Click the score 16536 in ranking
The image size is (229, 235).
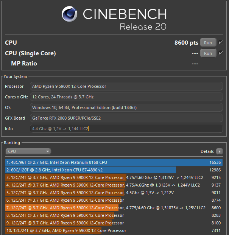pyautogui.click(x=215, y=162)
